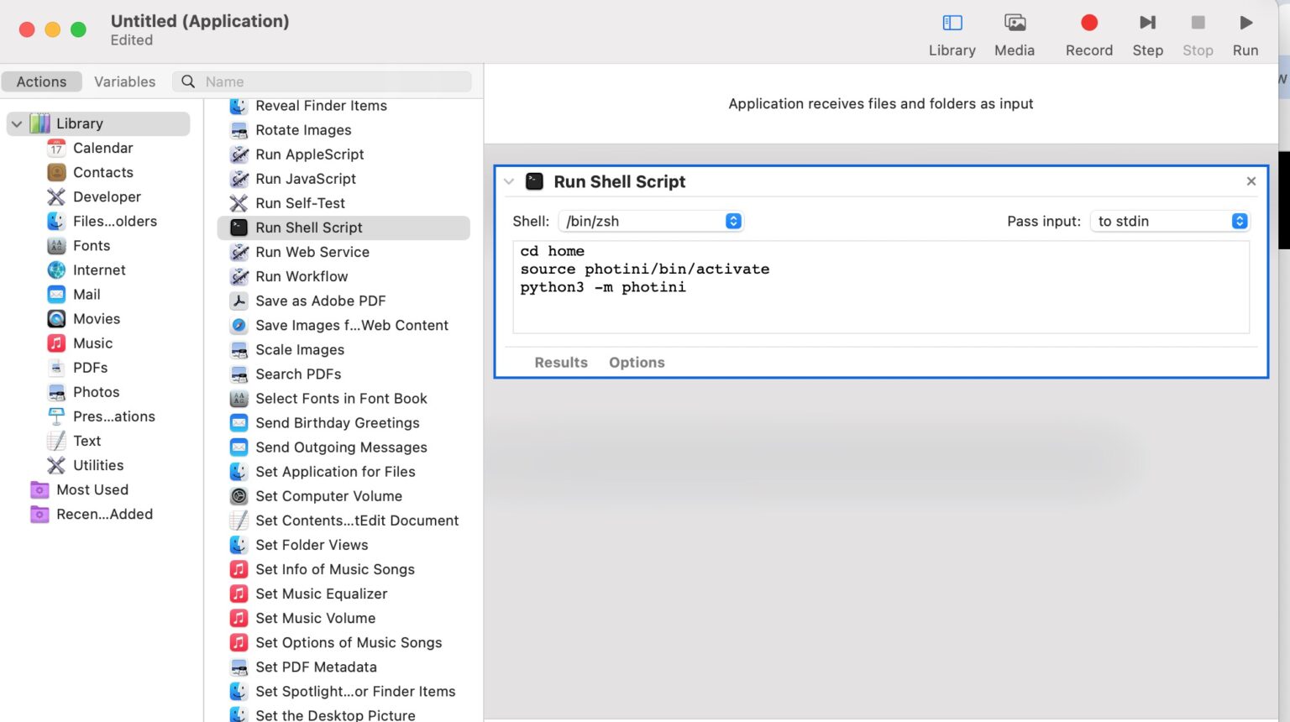
Task: Open the Shell dropdown showing /bin/zsh
Action: click(651, 221)
